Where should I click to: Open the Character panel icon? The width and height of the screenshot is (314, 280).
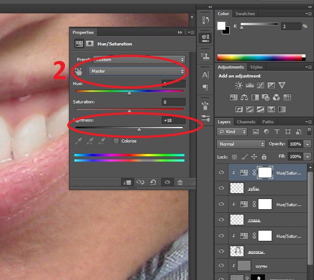205,75
